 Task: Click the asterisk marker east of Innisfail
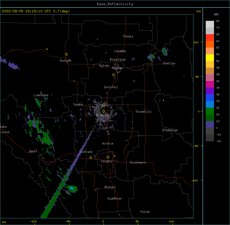[x=134, y=81]
